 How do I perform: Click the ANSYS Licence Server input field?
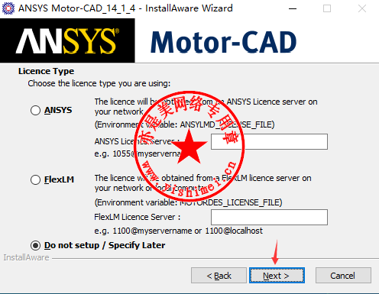[x=269, y=141]
